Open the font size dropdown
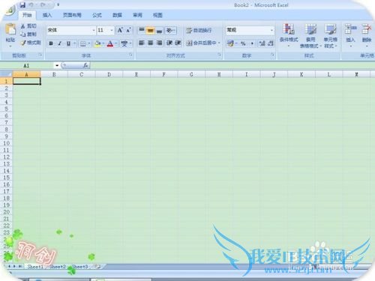375x281 pixels. click(x=112, y=30)
